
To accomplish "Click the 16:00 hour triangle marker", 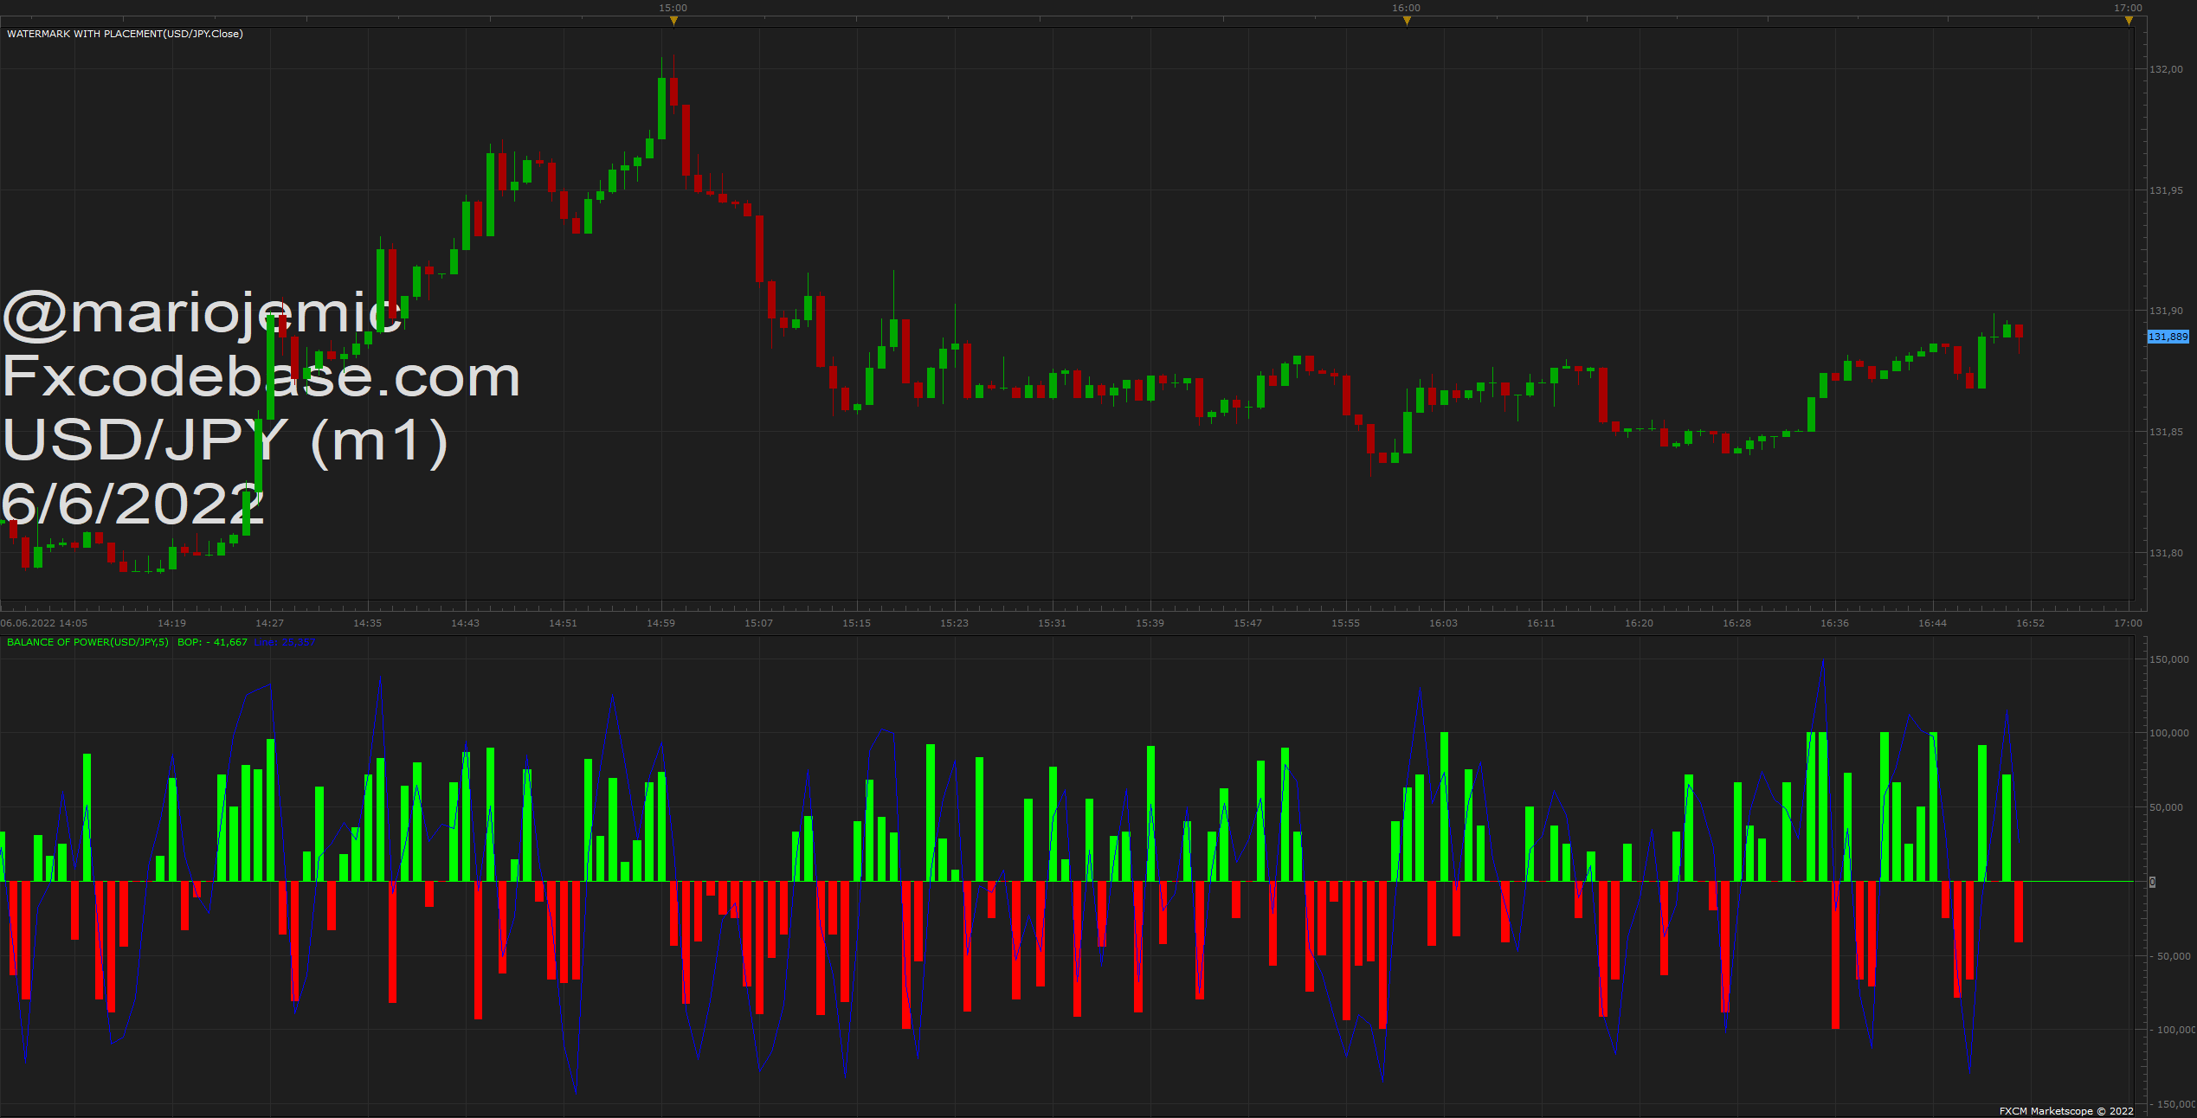I will (x=1407, y=21).
